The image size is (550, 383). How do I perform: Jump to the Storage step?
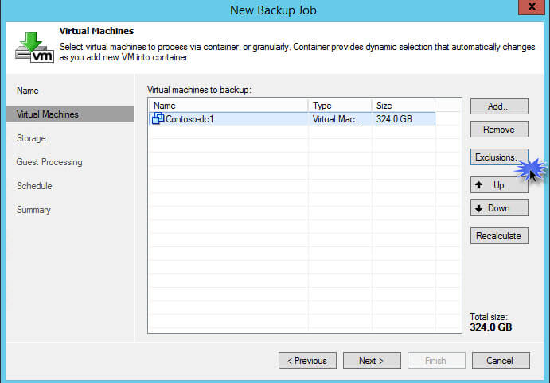(x=31, y=138)
